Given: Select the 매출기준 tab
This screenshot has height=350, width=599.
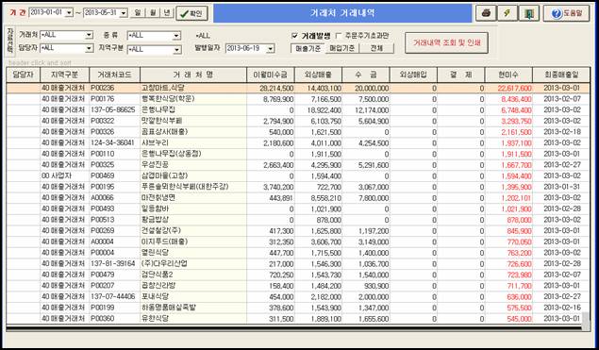Looking at the screenshot, I should tap(308, 48).
